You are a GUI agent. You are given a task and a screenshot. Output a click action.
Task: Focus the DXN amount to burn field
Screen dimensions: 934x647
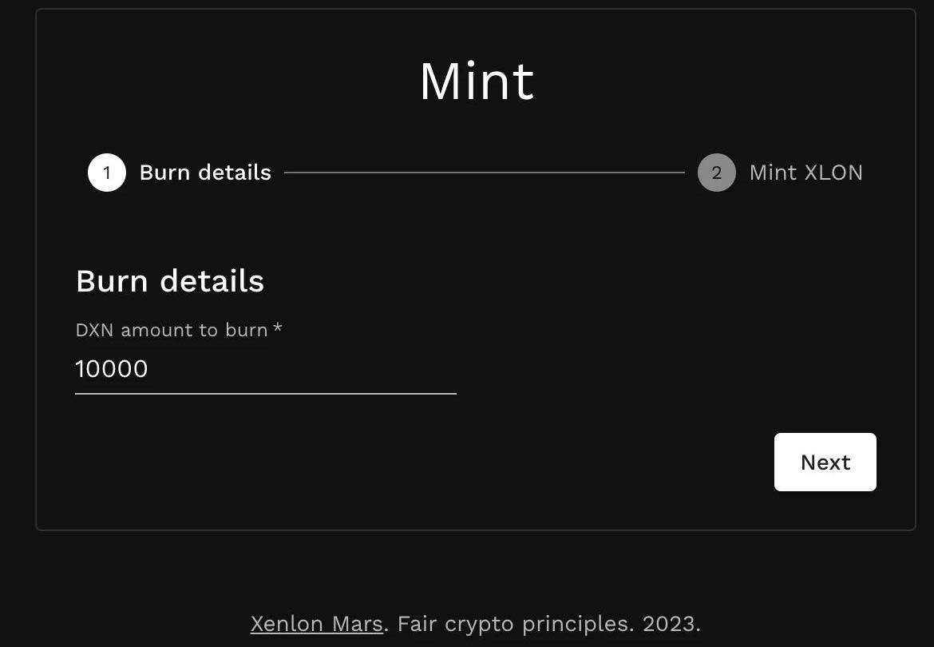pyautogui.click(x=265, y=369)
